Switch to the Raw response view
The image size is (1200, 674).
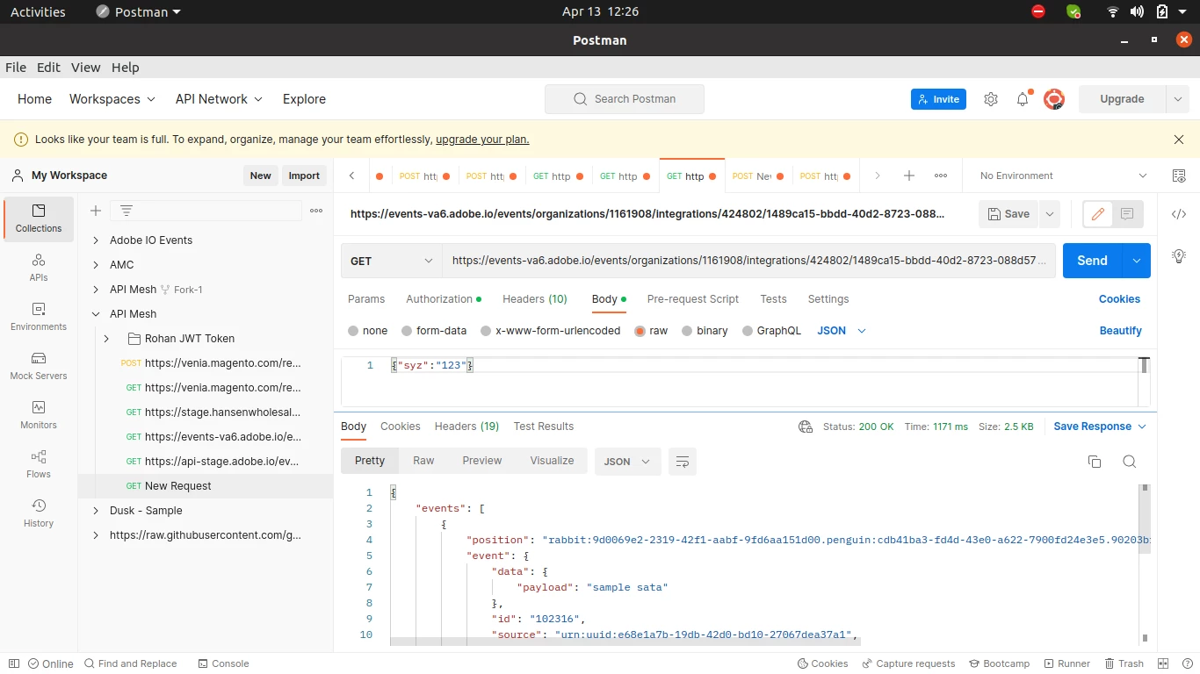(x=423, y=461)
